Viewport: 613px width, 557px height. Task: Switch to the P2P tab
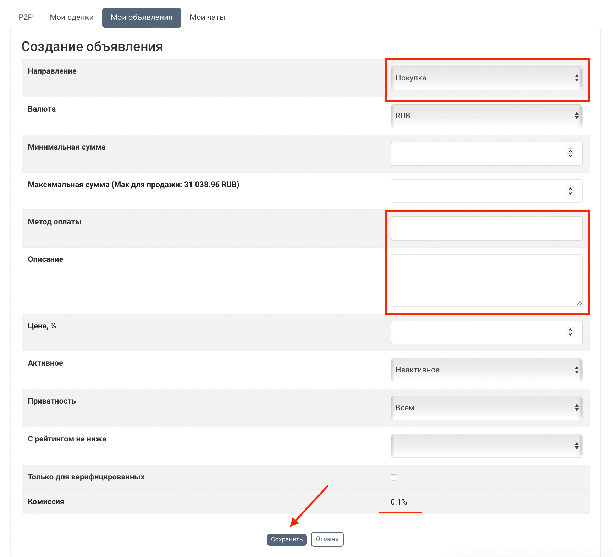(x=26, y=17)
